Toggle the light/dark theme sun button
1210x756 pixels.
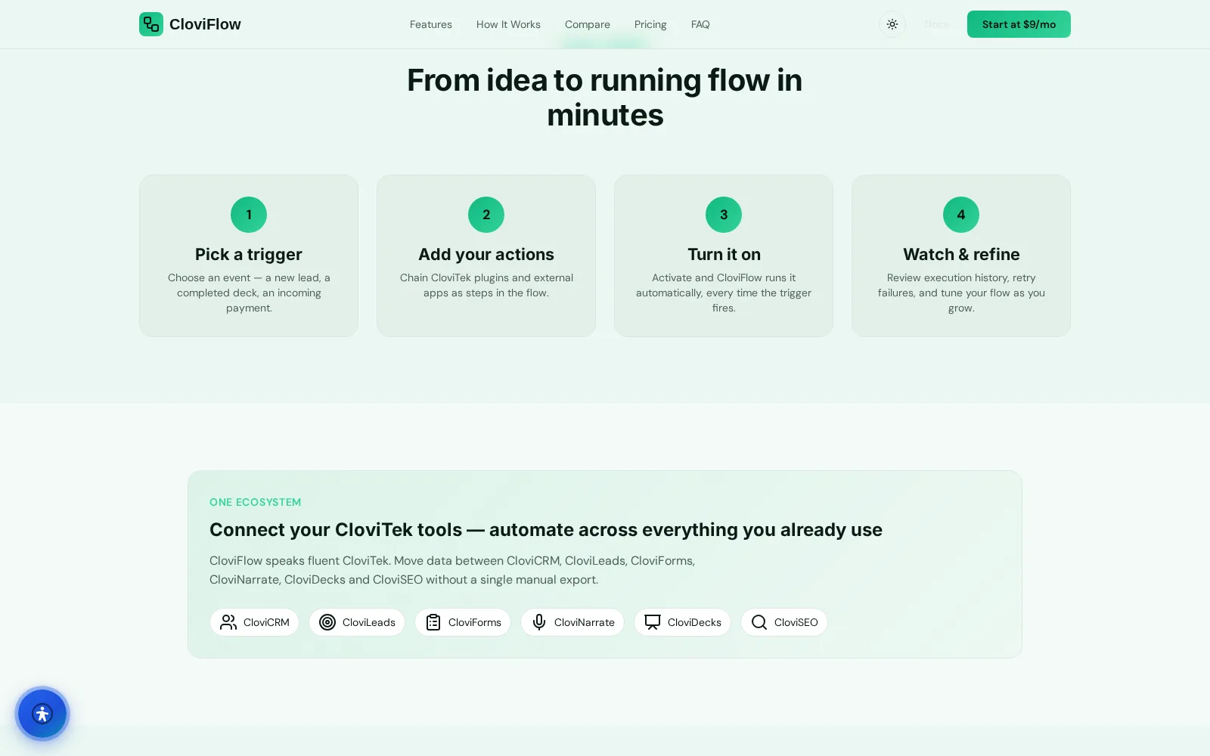click(892, 24)
